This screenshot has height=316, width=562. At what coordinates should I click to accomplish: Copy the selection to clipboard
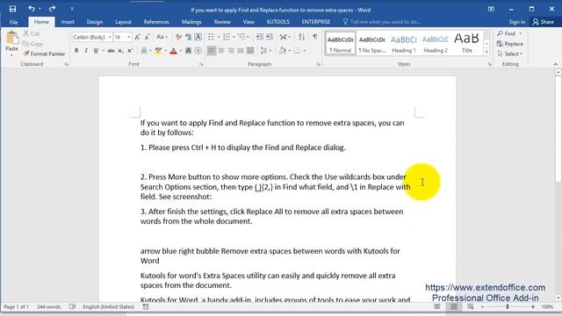point(33,44)
